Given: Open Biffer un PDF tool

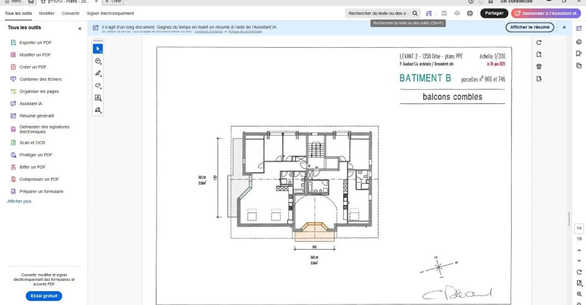Looking at the screenshot, I should click(33, 167).
